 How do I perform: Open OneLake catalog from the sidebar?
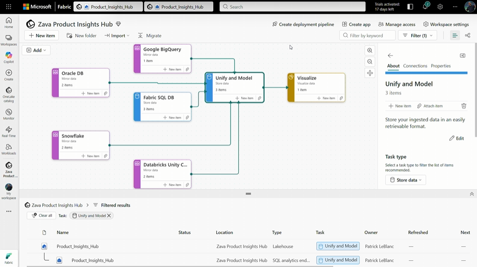(x=9, y=94)
